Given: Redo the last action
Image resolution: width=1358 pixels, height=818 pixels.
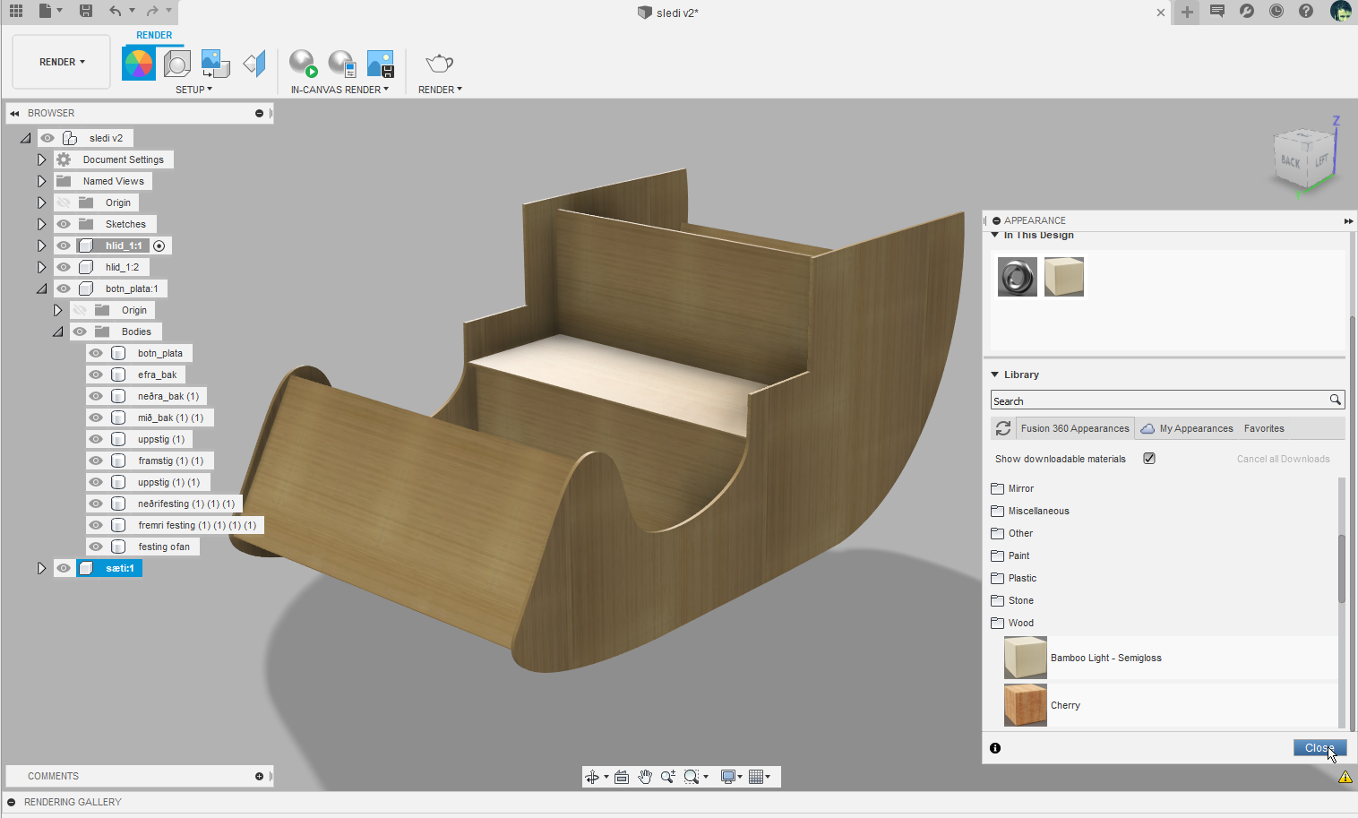Looking at the screenshot, I should pos(152,11).
